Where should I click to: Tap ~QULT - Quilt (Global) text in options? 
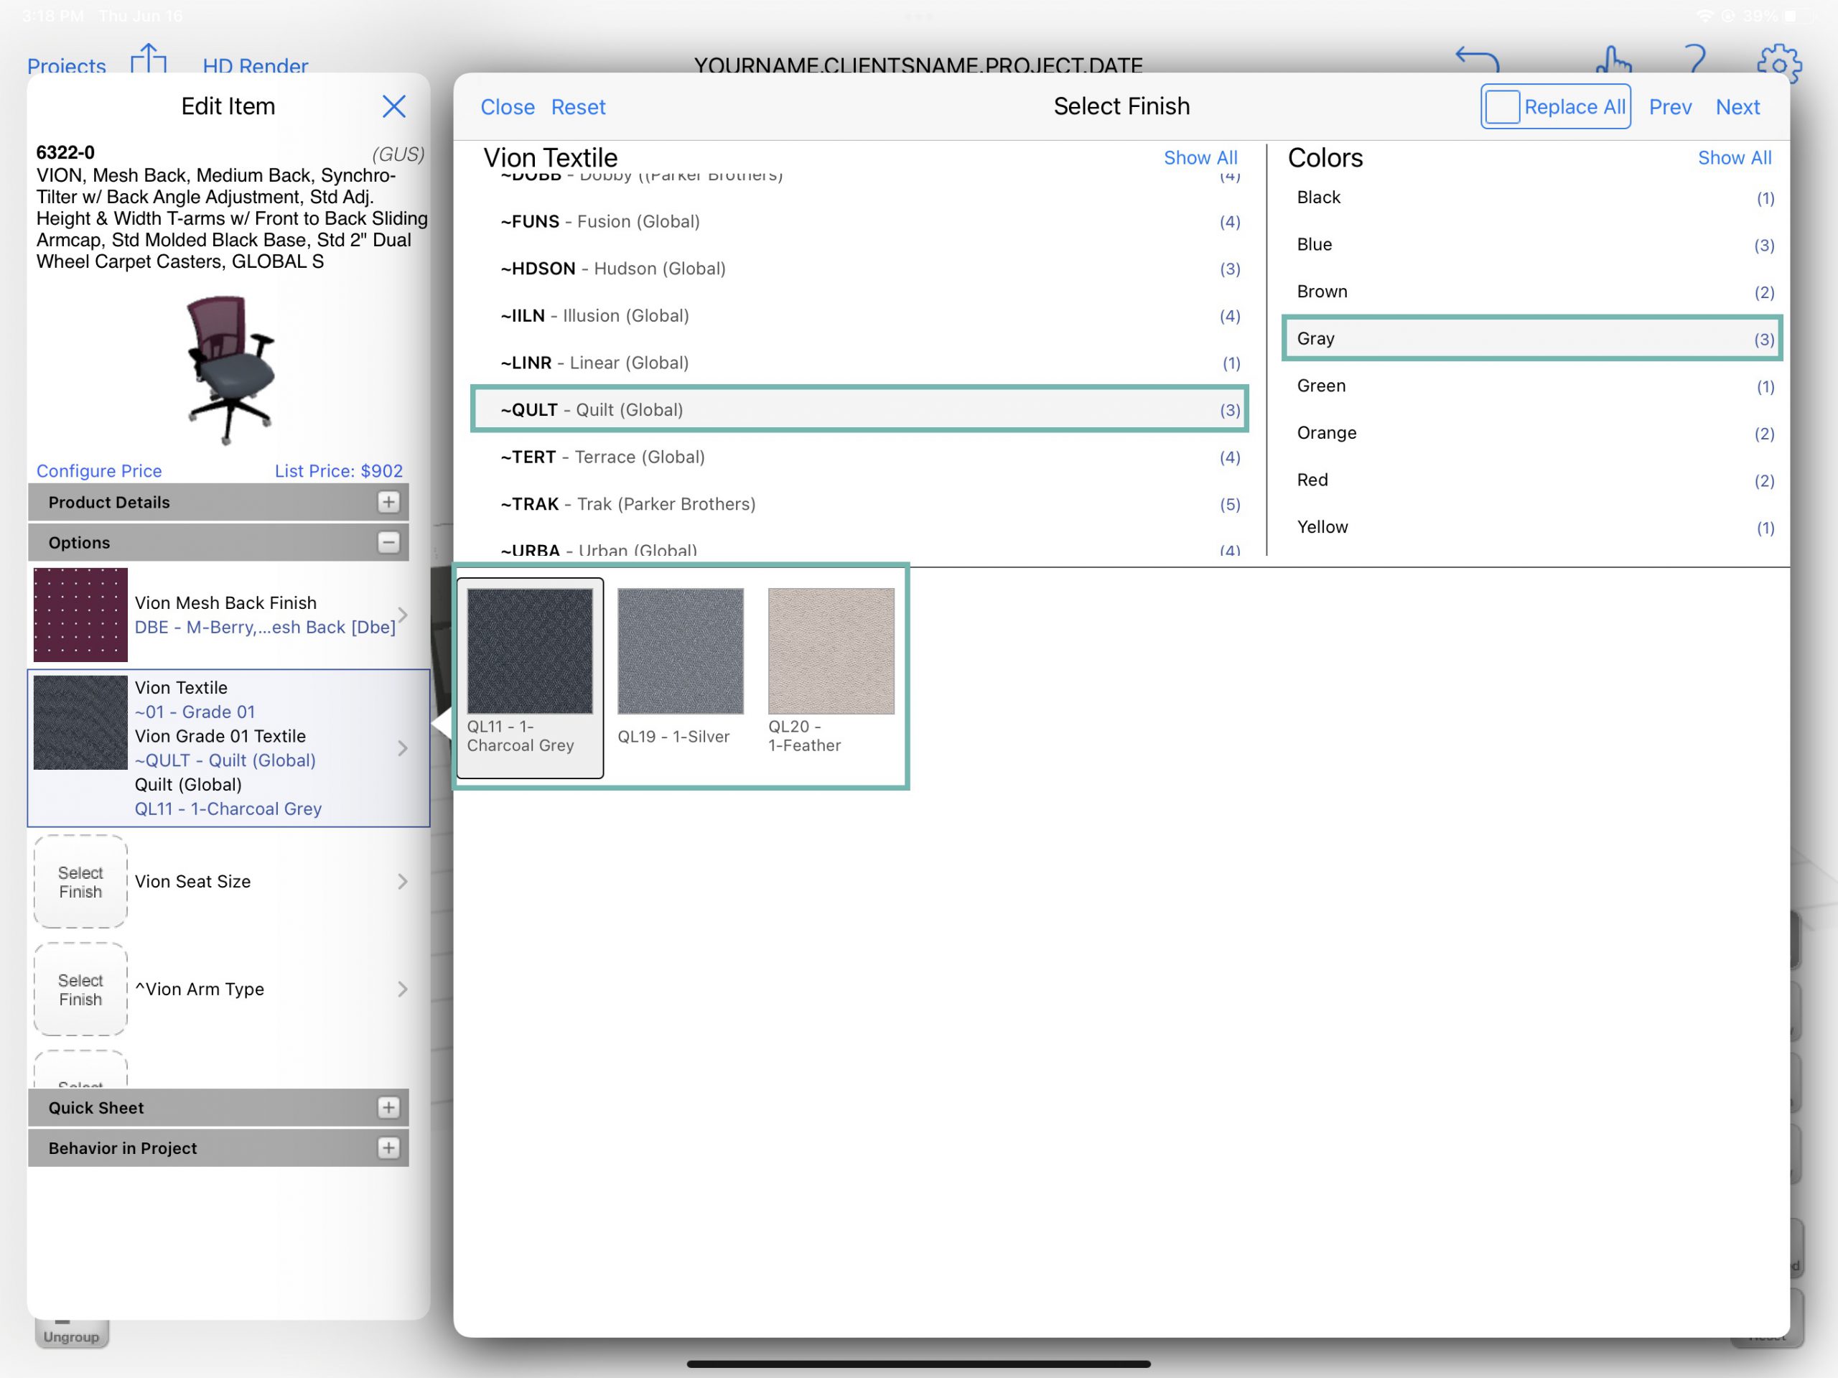tap(225, 760)
